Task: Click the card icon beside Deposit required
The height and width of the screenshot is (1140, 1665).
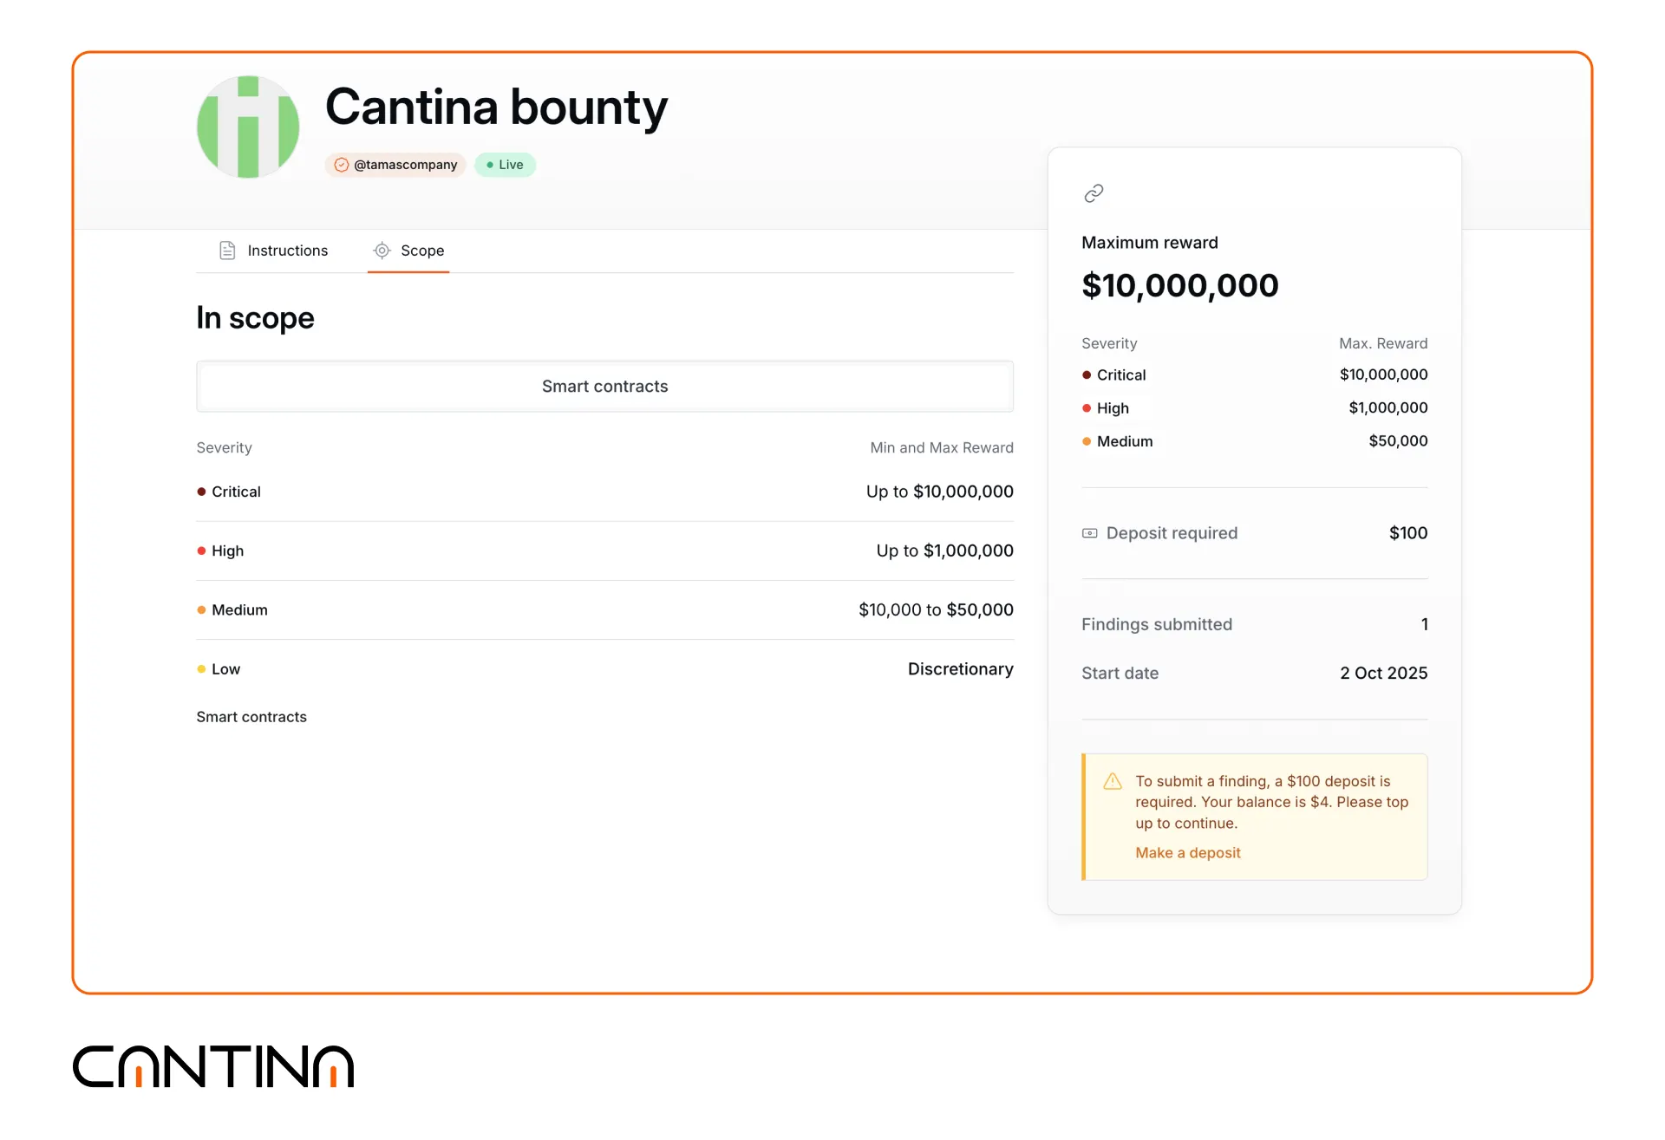Action: 1089,533
